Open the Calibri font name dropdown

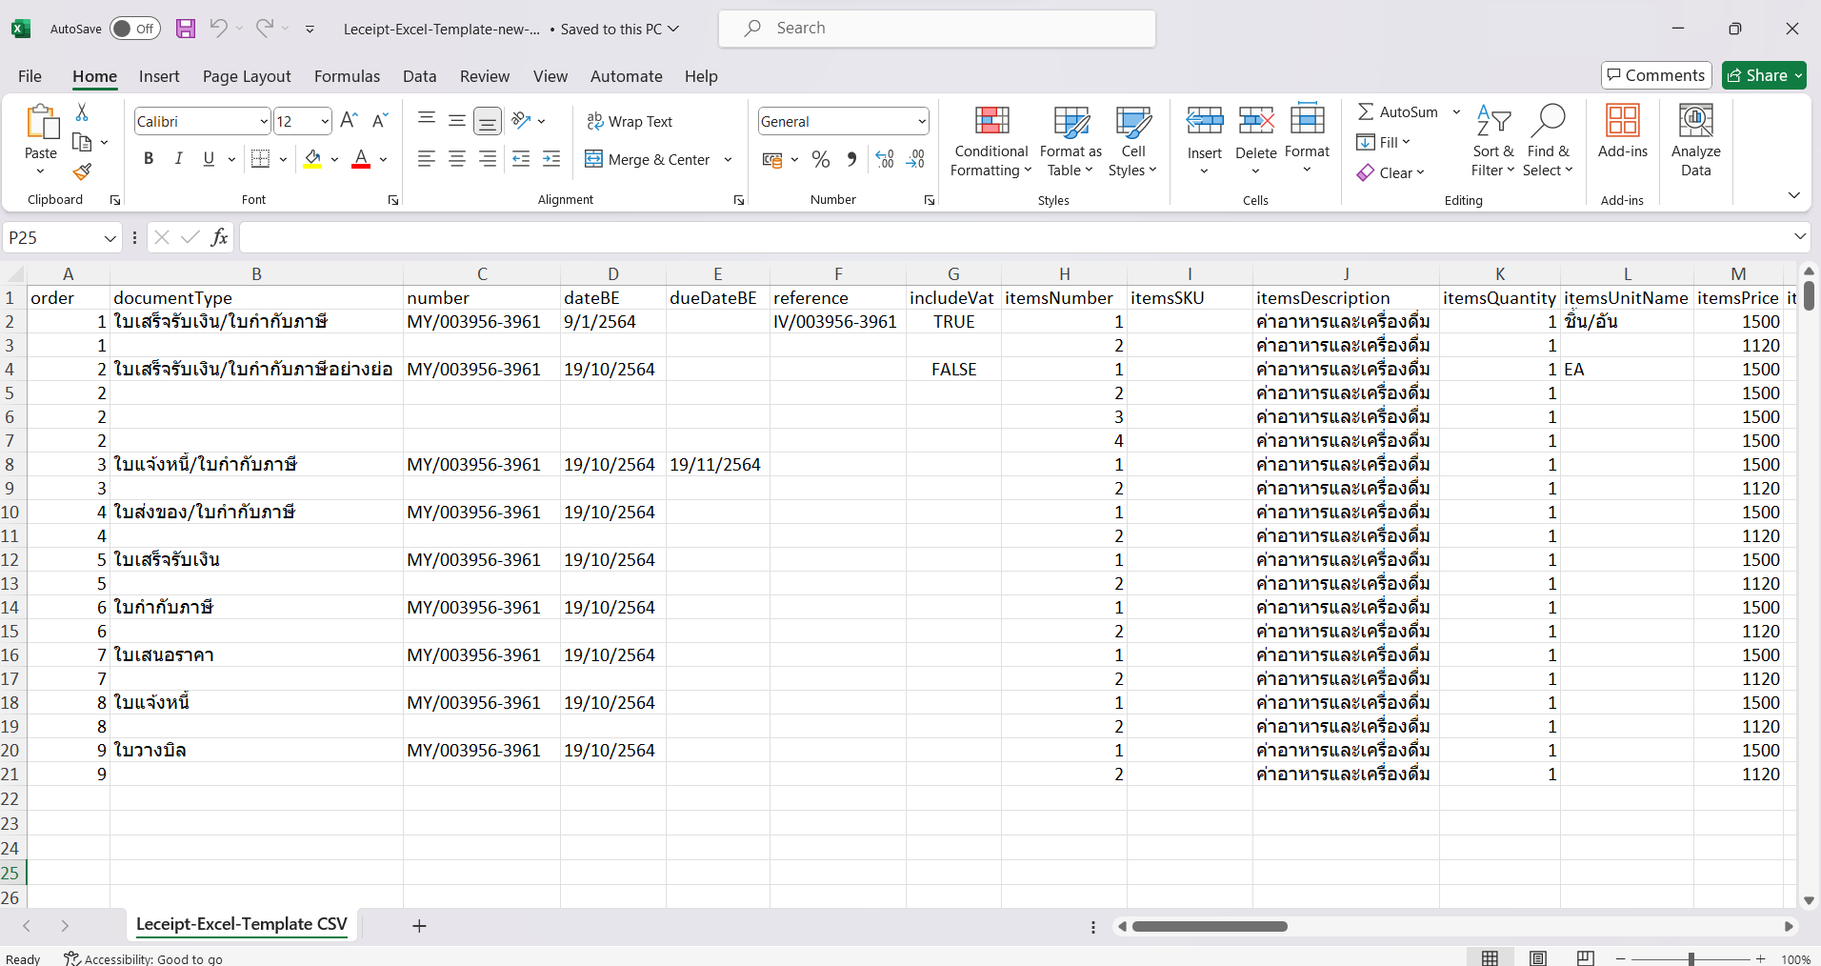coord(264,121)
